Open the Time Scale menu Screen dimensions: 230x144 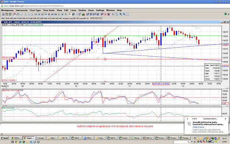click(x=49, y=10)
